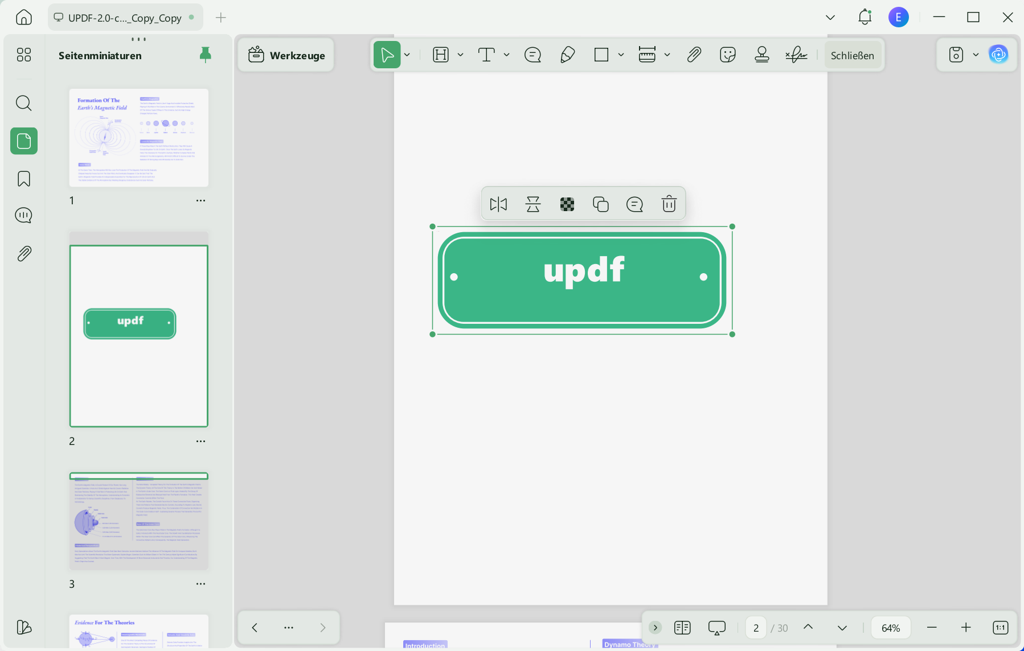The image size is (1024, 651).
Task: Select the sticky note comment tool
Action: [x=533, y=55]
